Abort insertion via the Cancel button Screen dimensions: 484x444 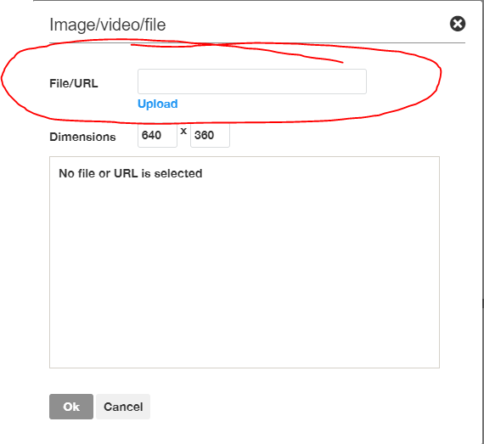pos(123,407)
